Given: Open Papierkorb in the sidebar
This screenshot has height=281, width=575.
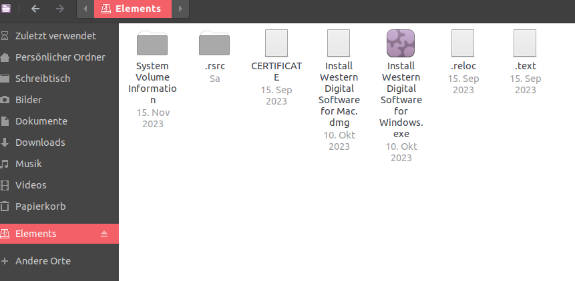Looking at the screenshot, I should click(59, 206).
